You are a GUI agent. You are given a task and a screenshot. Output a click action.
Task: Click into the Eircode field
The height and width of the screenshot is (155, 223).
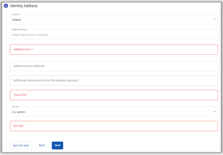click(114, 126)
